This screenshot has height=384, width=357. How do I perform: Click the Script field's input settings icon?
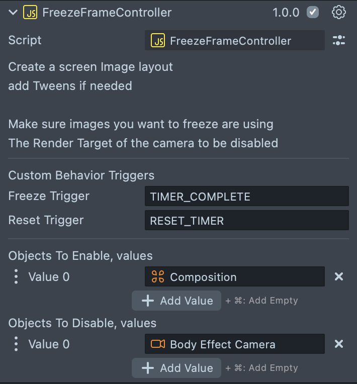coord(339,41)
